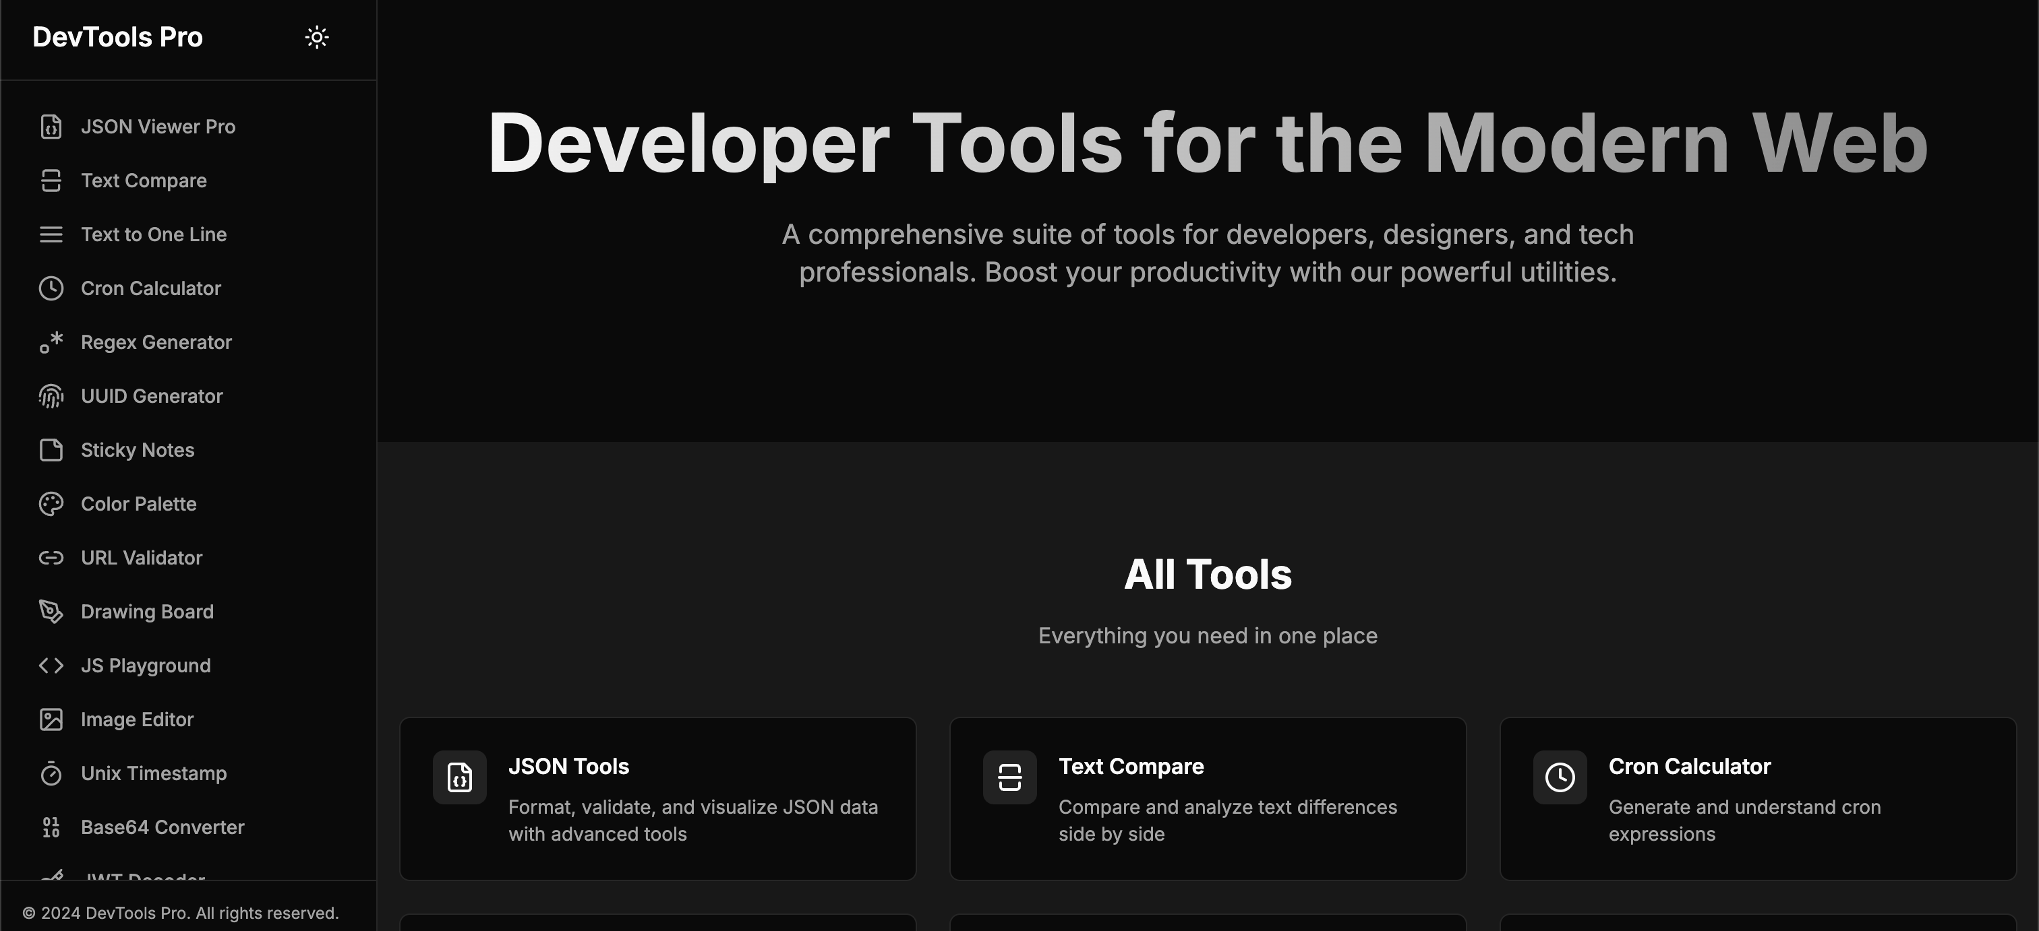Click the Regex Generator asterisk icon
2039x931 pixels.
point(51,342)
